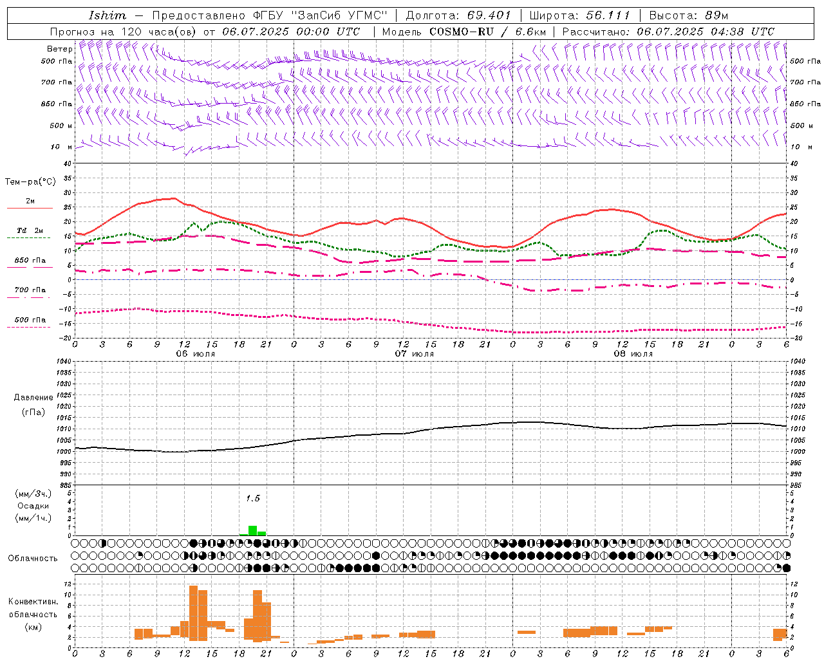Click the "Предоставлено ФГБУ ЗапСиб УГМС" provider text

click(270, 15)
